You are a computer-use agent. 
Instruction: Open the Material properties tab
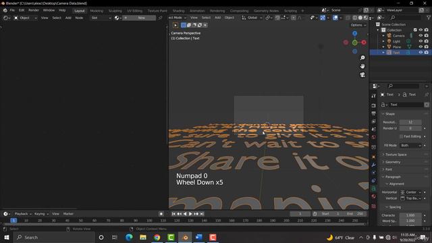(x=373, y=196)
